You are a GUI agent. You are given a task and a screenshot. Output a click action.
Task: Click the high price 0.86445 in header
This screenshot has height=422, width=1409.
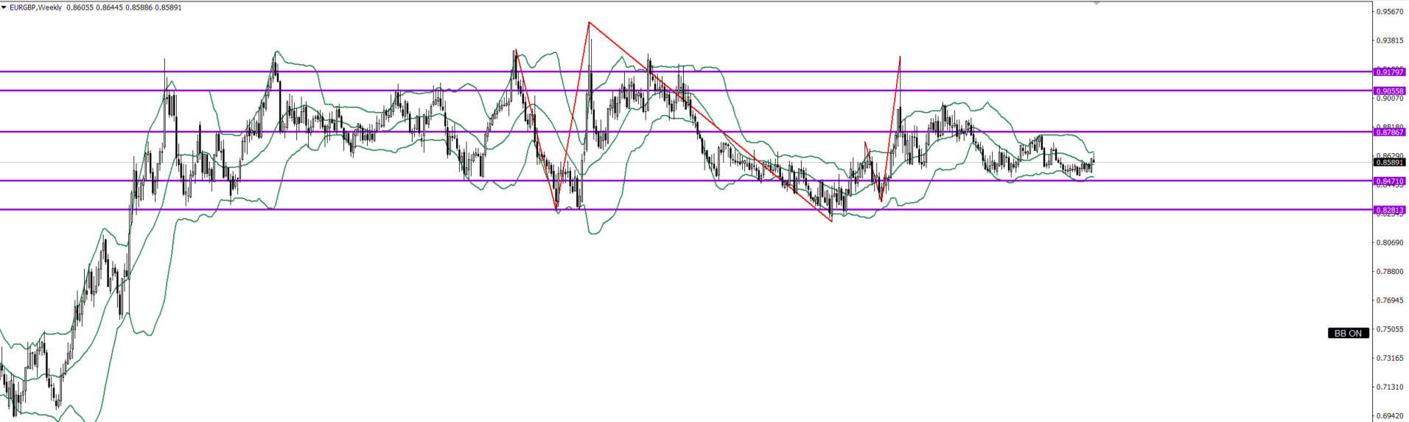pyautogui.click(x=110, y=7)
